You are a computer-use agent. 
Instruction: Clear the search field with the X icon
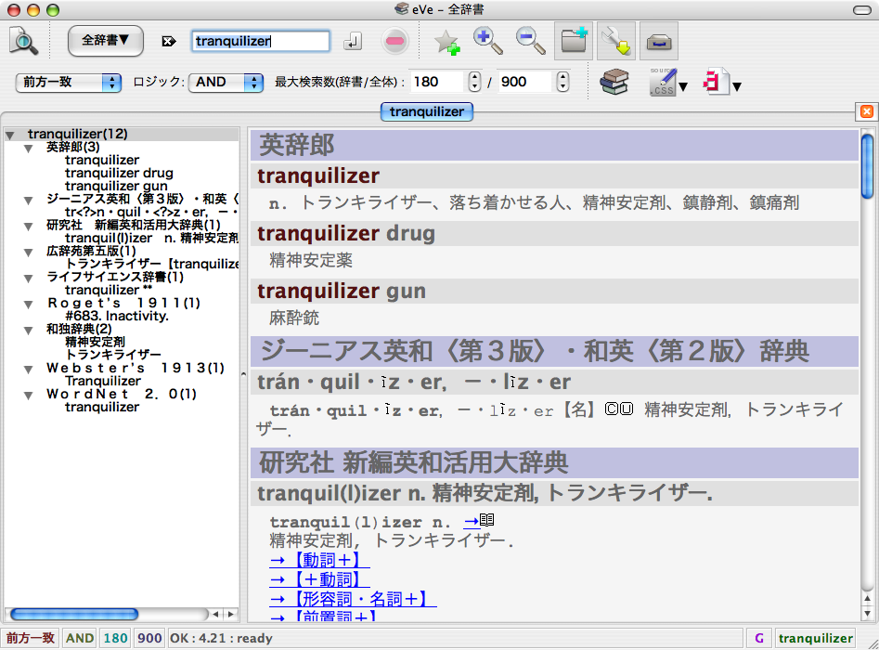pos(168,41)
